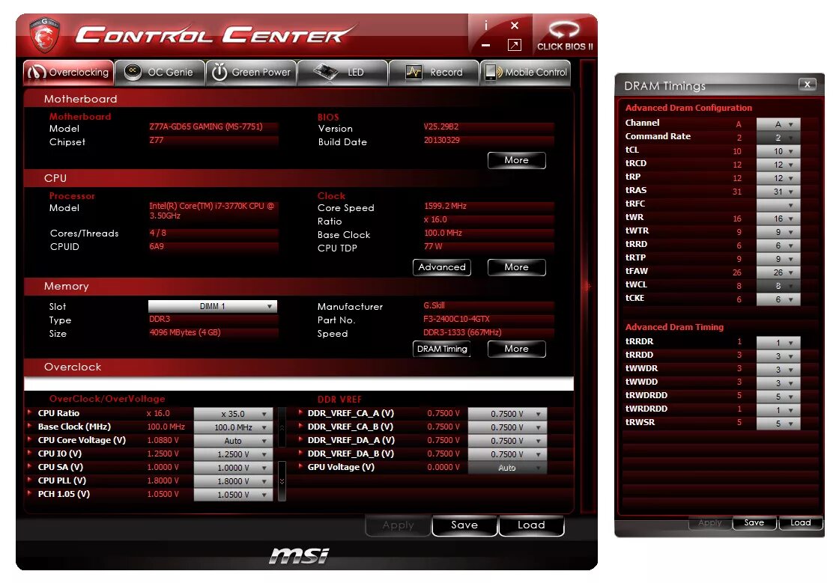Open the CPU Ratio x 35.0 dropdown
This screenshot has height=583, width=836.
pos(233,414)
